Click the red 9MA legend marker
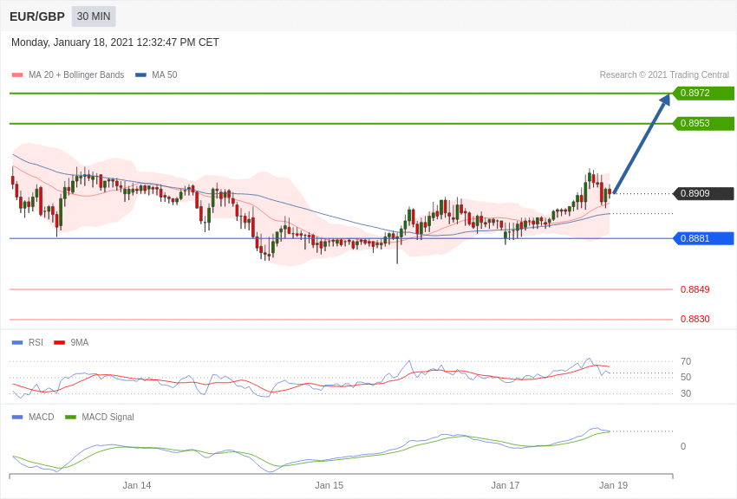Viewport: 737px width, 499px height. click(x=59, y=342)
